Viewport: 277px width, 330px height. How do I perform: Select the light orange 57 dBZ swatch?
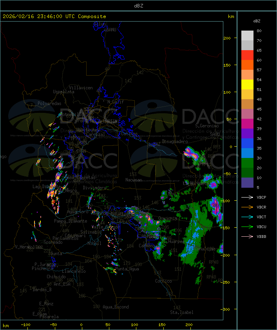pos(247,75)
